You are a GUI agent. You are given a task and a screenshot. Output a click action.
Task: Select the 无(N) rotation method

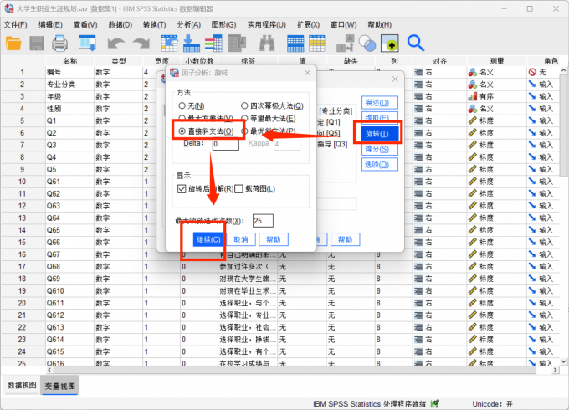182,106
